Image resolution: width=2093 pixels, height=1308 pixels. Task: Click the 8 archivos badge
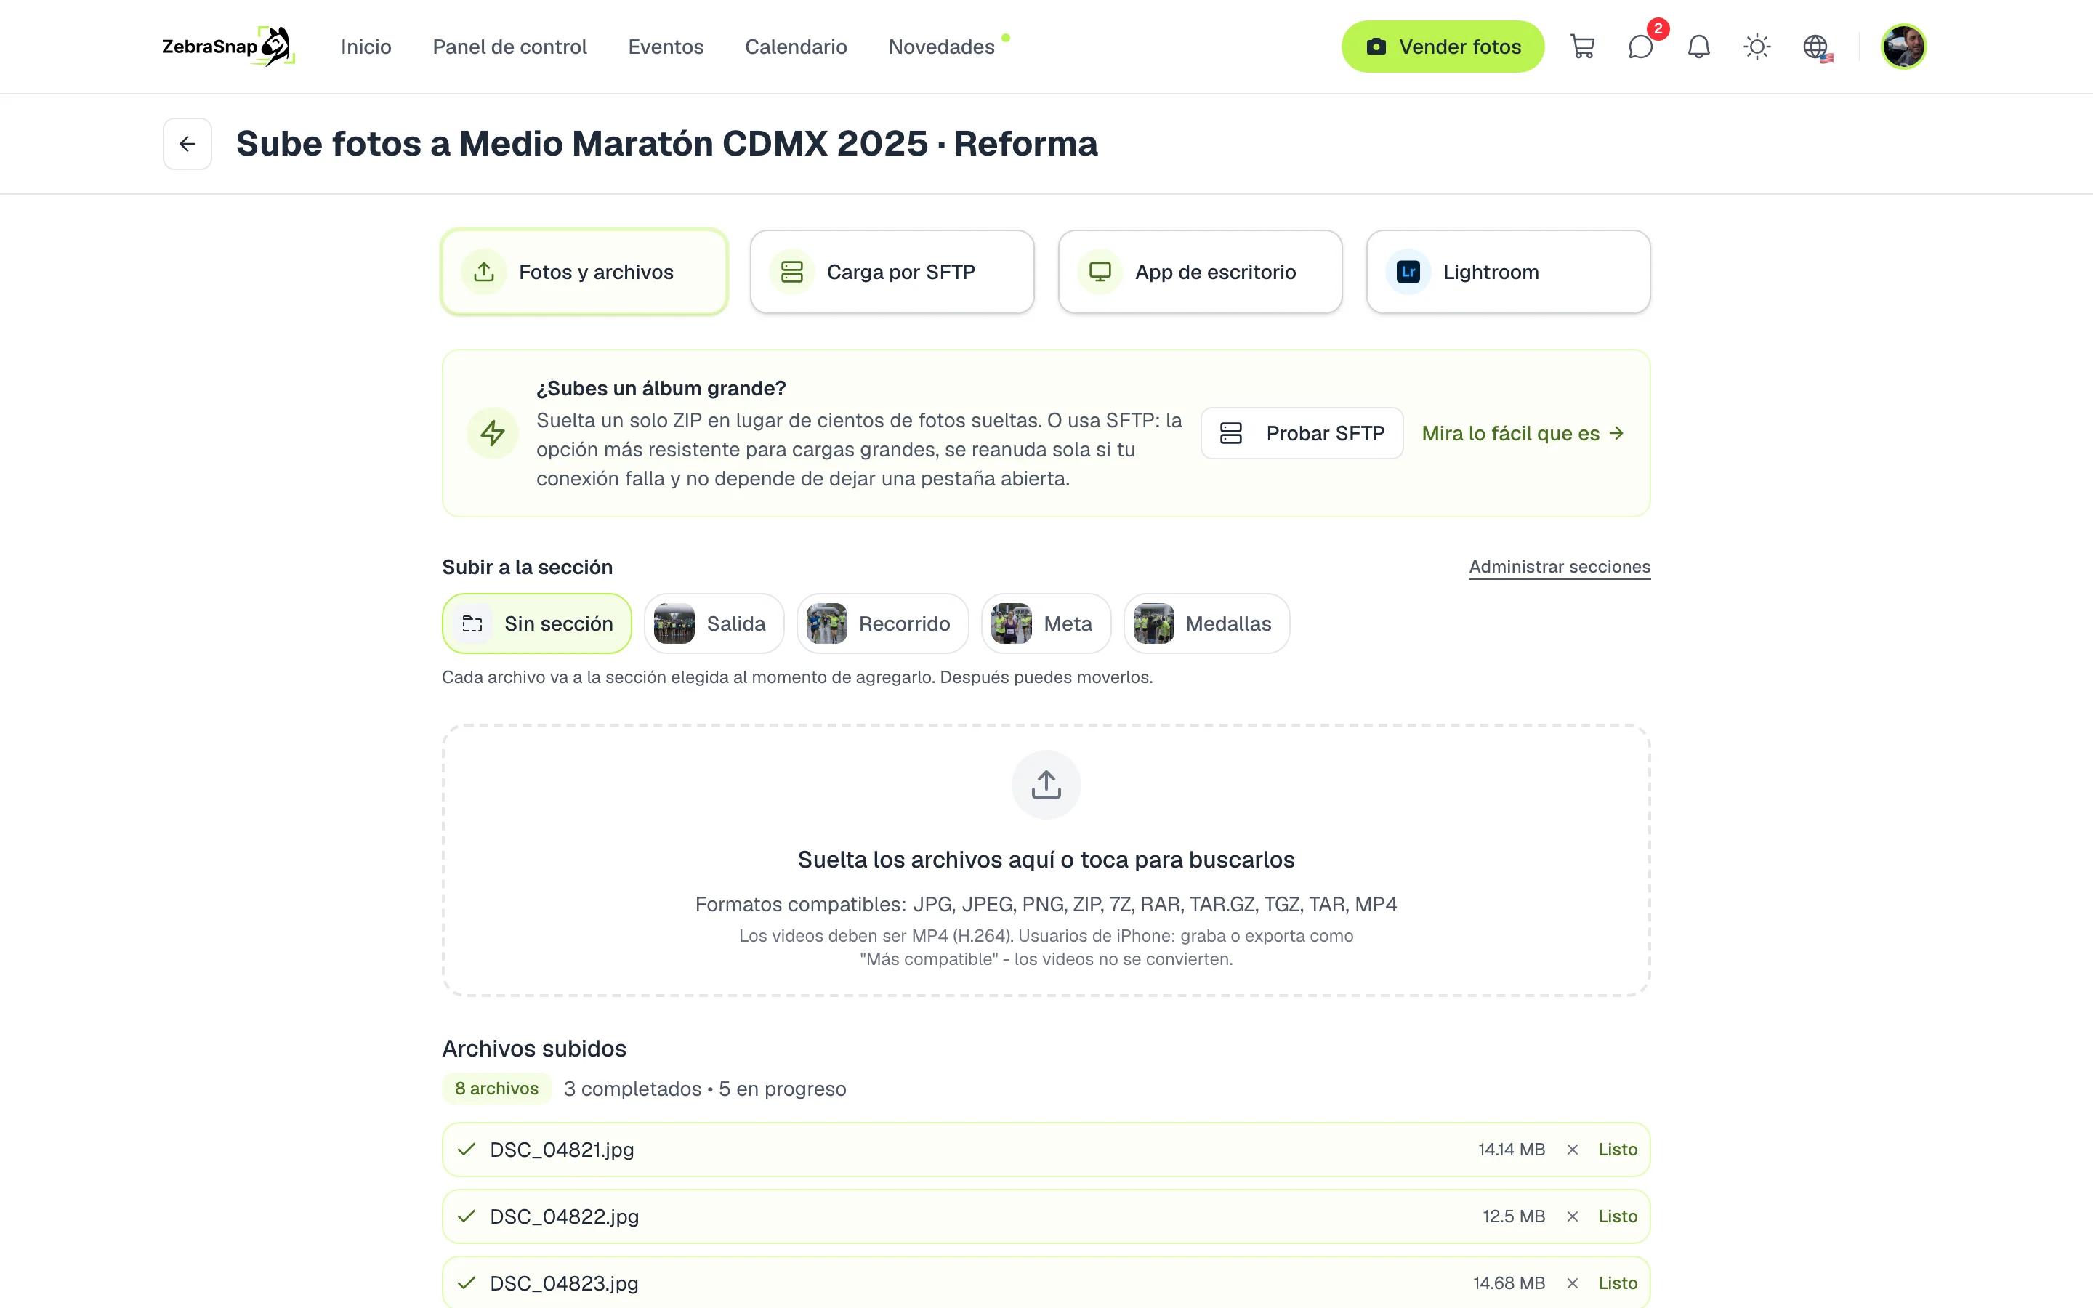tap(496, 1089)
